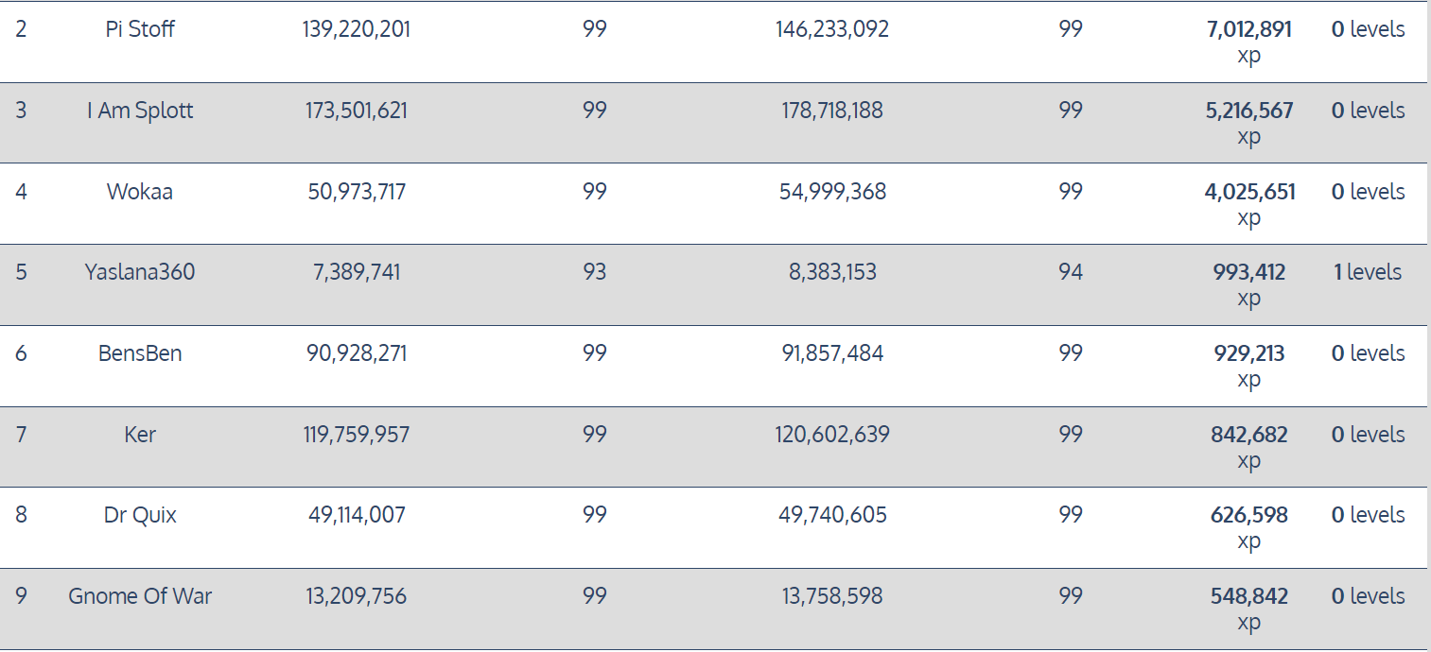The width and height of the screenshot is (1431, 652).
Task: Select the starting XP value 139,220,201
Action: pyautogui.click(x=356, y=29)
